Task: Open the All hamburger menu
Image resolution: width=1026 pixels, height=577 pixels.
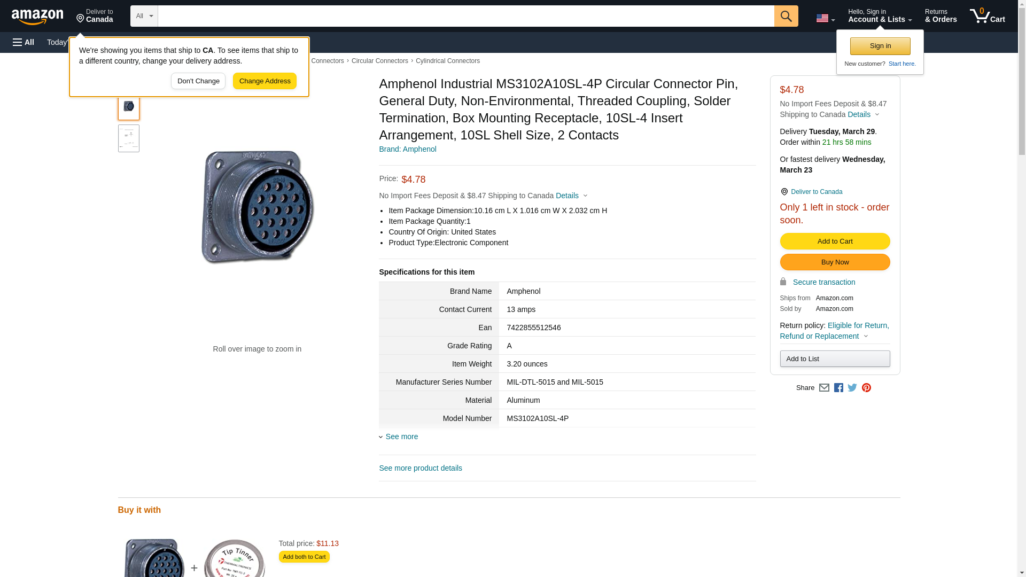Action: 24,42
